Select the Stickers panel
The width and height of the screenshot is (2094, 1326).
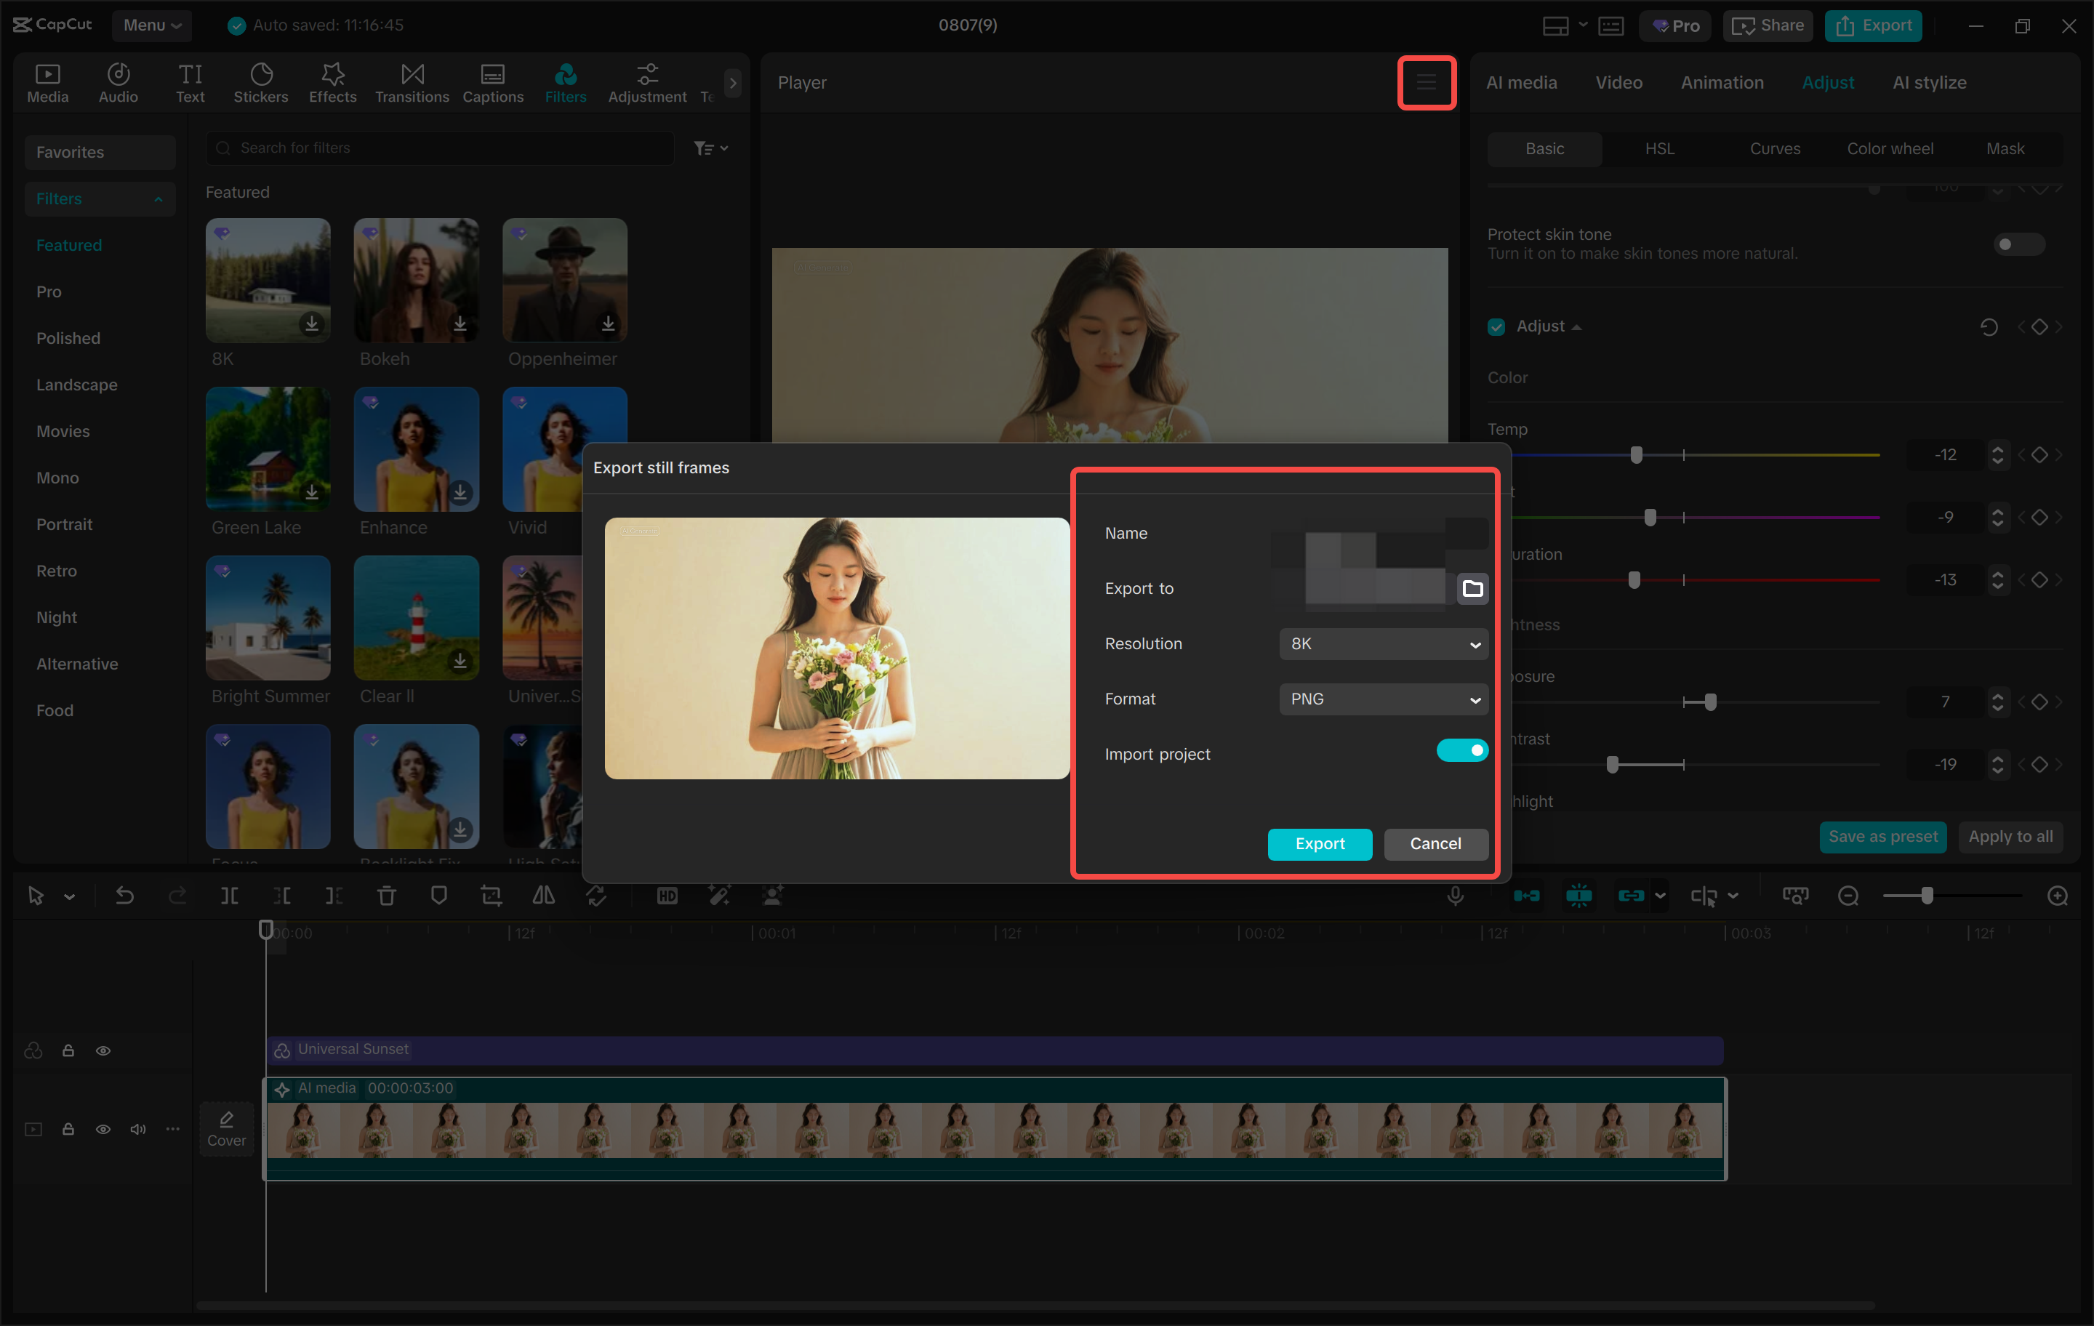point(260,83)
